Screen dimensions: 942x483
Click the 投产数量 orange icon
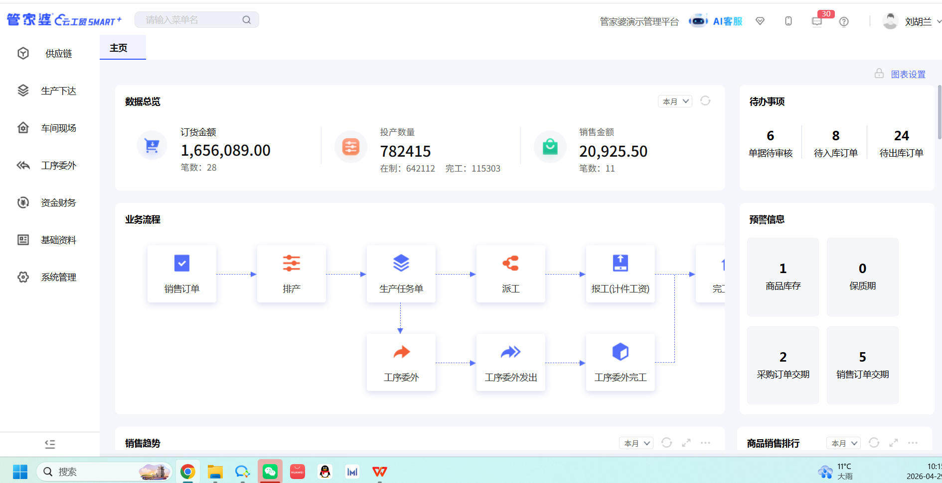tap(351, 147)
